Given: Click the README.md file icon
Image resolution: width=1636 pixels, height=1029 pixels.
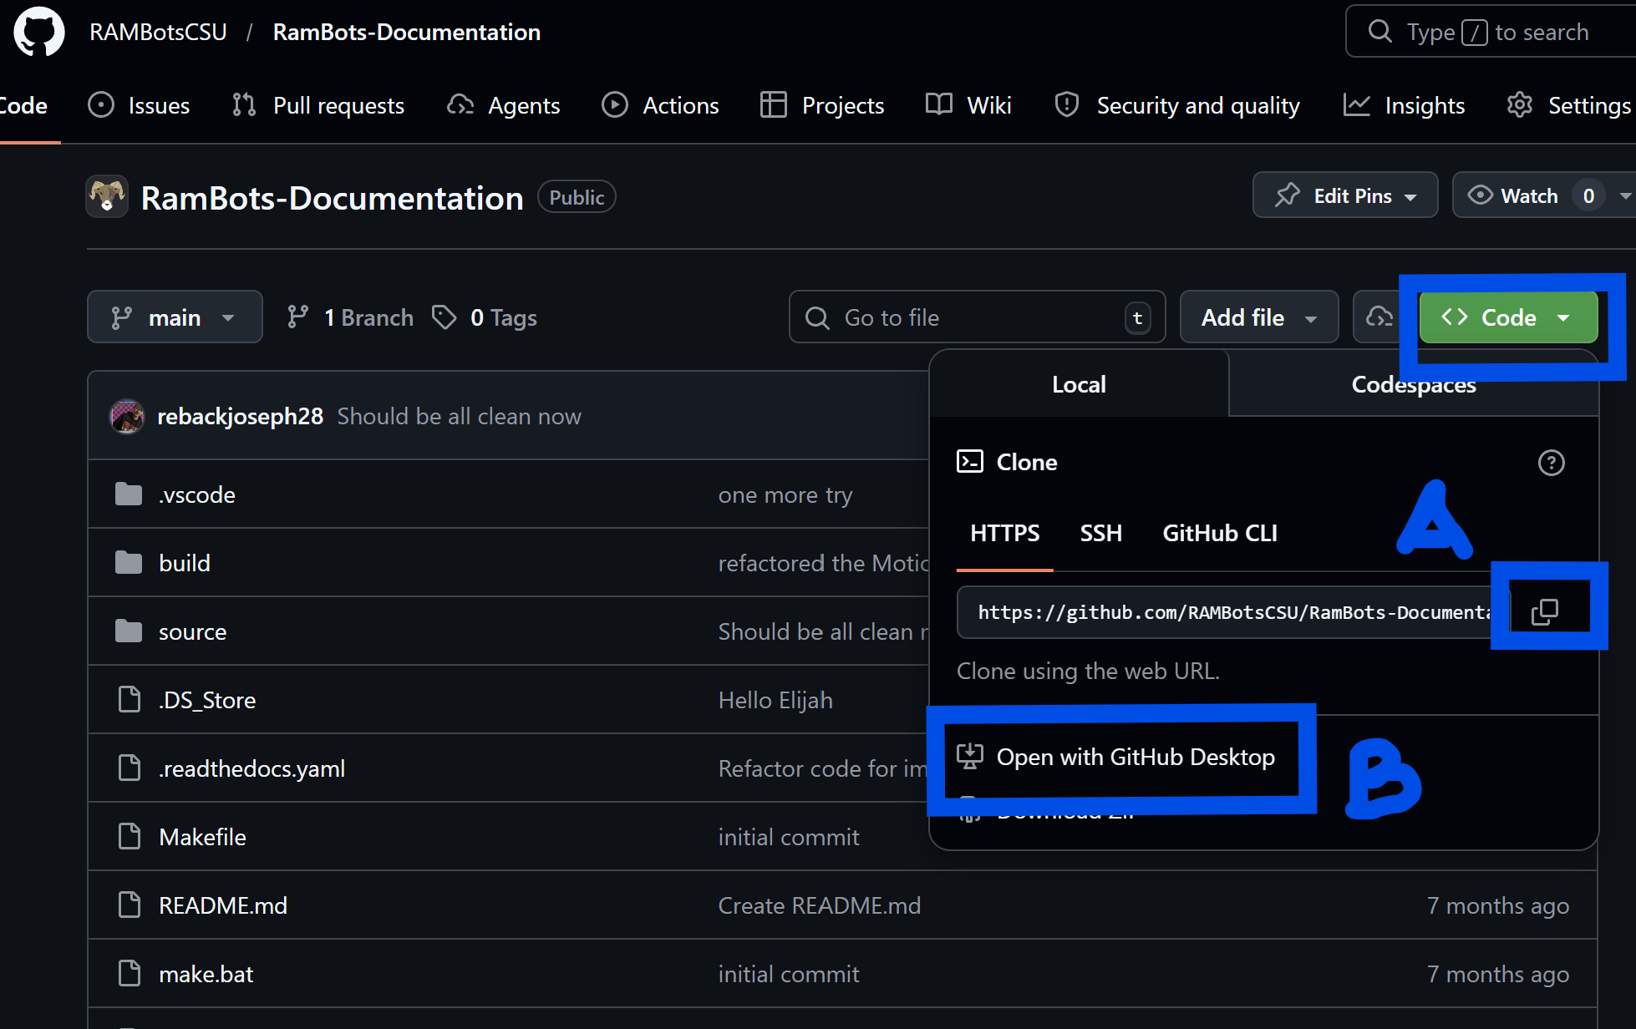Looking at the screenshot, I should coord(130,905).
